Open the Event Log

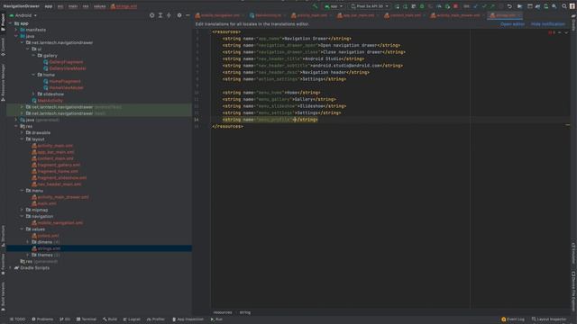tap(513, 319)
